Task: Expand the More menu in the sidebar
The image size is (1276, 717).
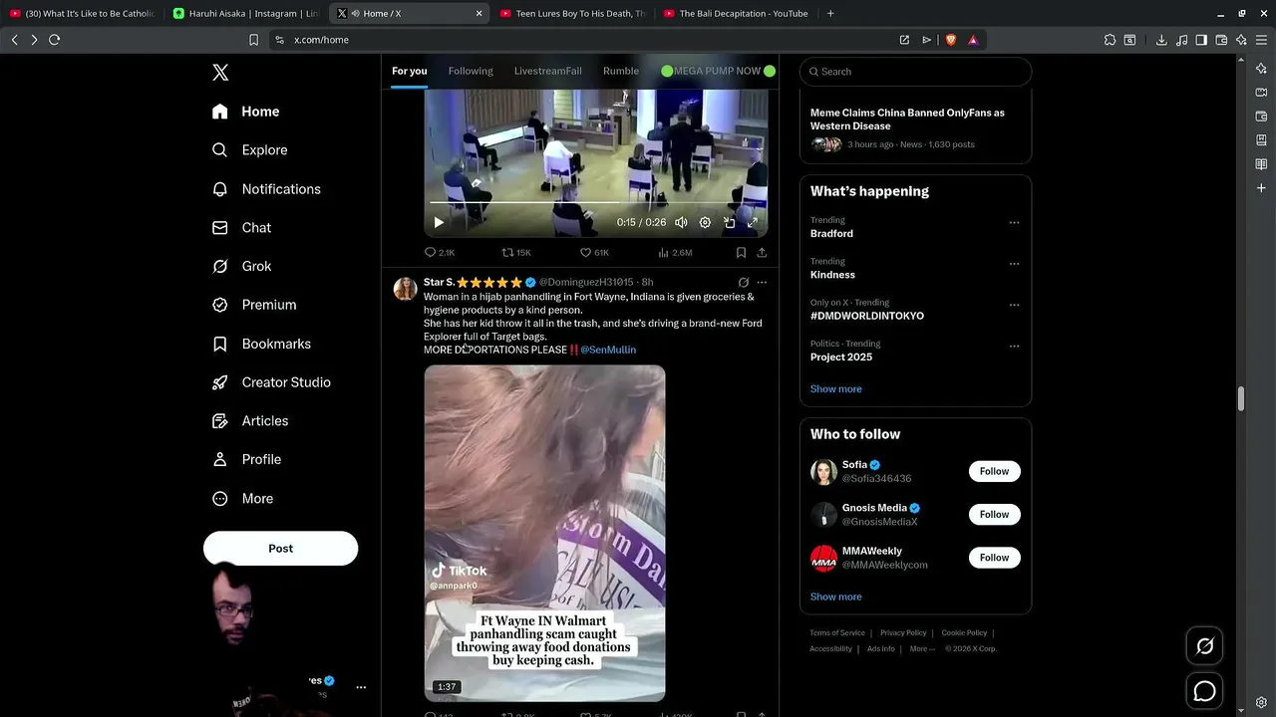Action: [242, 499]
